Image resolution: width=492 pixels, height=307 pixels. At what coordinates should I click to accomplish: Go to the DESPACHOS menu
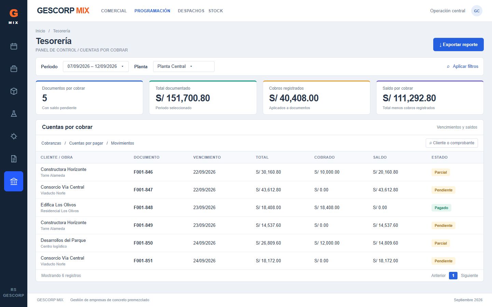click(191, 11)
